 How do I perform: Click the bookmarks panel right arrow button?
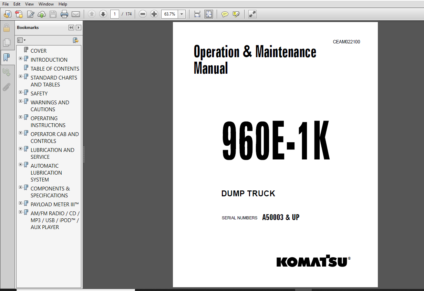click(79, 28)
